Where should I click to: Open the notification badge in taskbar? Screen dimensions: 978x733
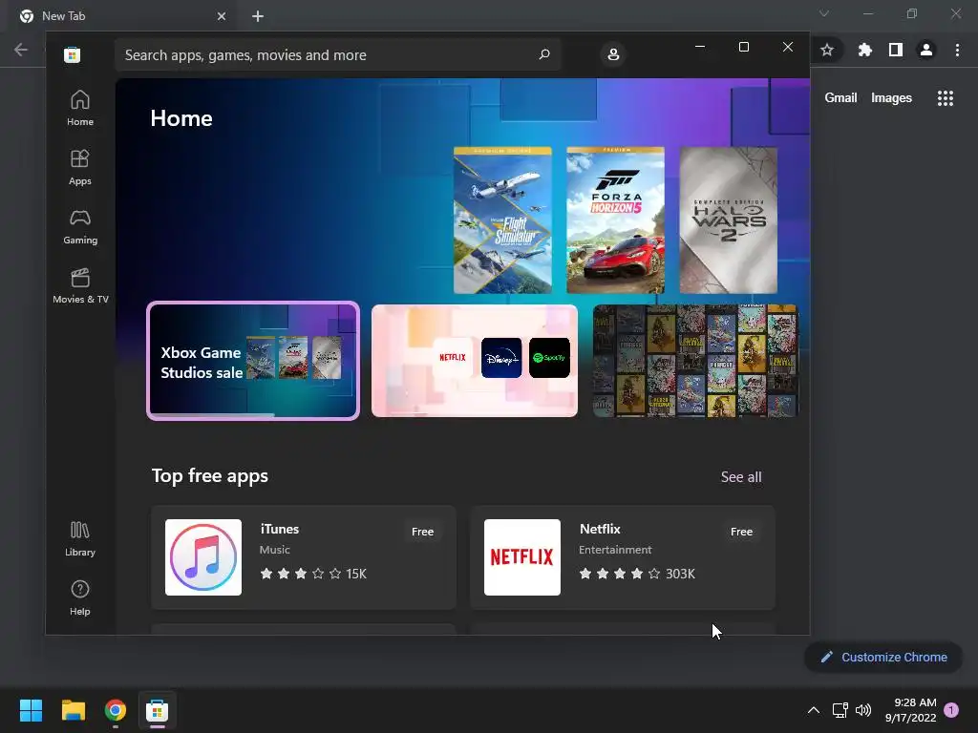(x=951, y=710)
